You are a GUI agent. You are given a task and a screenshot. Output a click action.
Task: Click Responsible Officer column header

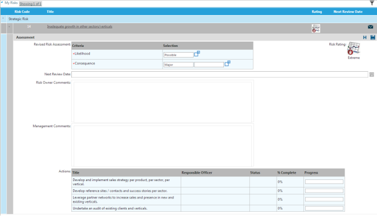coord(197,172)
